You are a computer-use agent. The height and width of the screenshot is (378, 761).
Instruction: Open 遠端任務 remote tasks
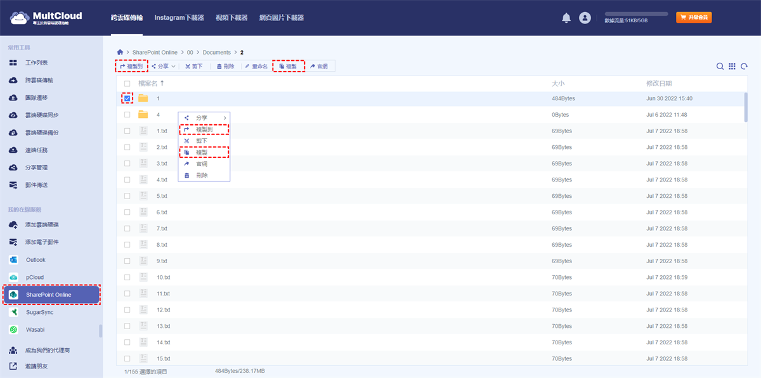click(x=36, y=150)
